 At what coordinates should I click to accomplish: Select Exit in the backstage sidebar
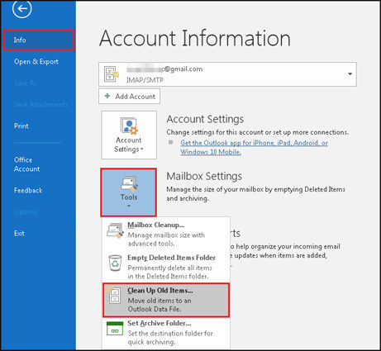(19, 234)
